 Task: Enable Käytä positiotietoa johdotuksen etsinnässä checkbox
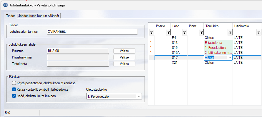pos(14,83)
